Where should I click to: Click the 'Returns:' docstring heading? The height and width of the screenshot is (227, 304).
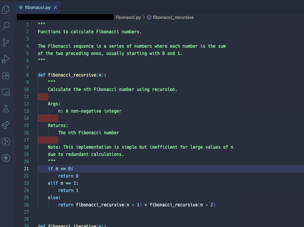point(58,125)
